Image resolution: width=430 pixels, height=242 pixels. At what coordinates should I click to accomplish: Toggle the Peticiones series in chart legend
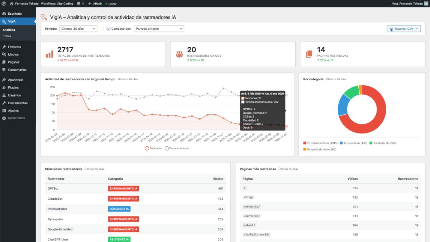(x=147, y=148)
